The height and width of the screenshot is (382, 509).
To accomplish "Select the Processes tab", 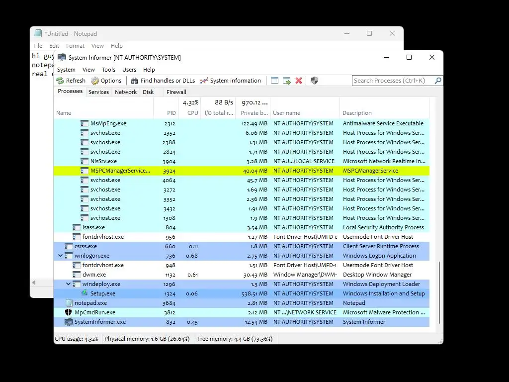I will 70,92.
